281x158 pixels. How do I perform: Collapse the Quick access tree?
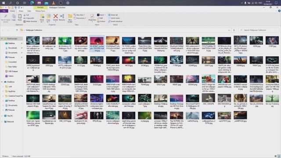click(2, 39)
